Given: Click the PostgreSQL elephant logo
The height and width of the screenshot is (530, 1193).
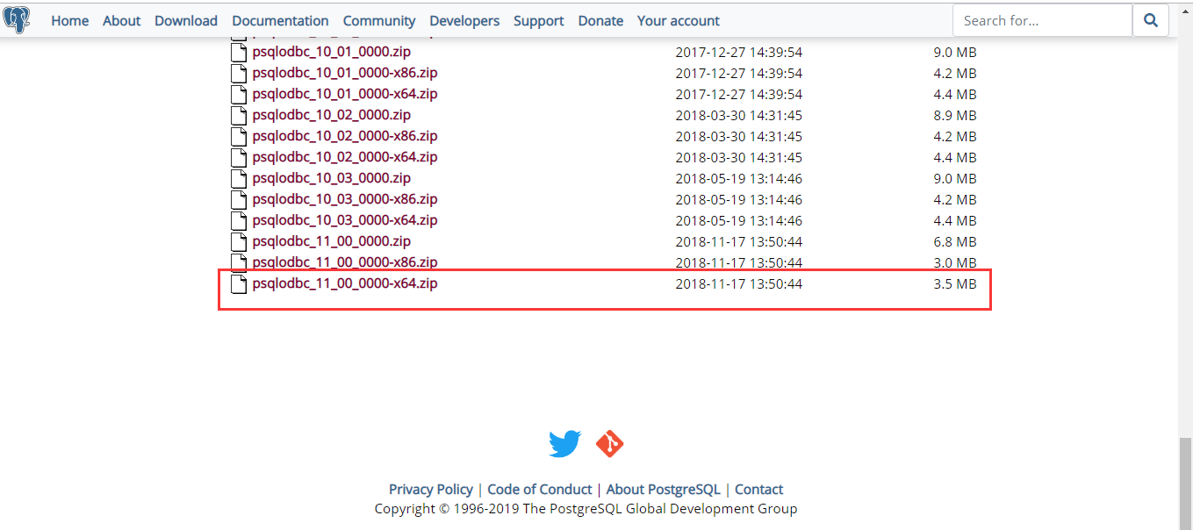Looking at the screenshot, I should point(18,19).
